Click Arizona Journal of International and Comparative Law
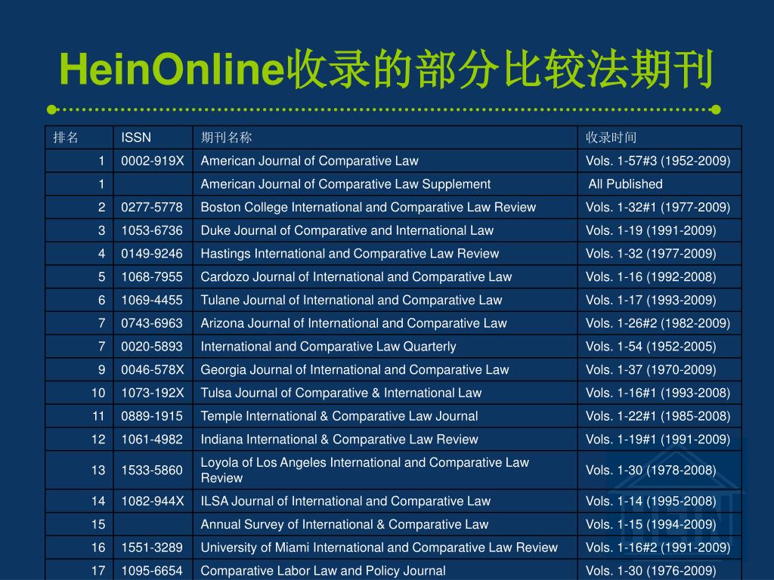Screen dimensions: 774x580 (x=354, y=323)
